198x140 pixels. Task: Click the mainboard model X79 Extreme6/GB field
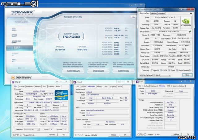(99, 95)
